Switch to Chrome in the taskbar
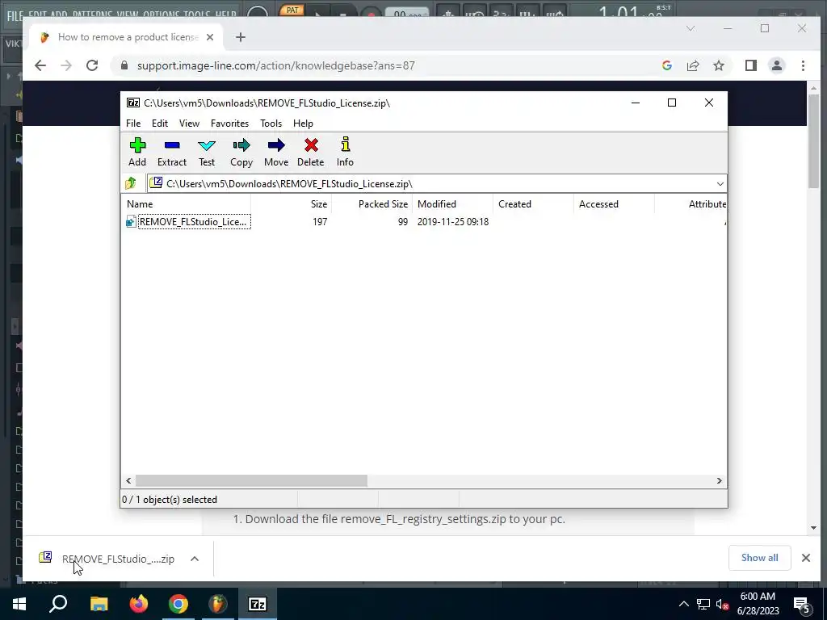This screenshot has height=620, width=827. point(178,604)
